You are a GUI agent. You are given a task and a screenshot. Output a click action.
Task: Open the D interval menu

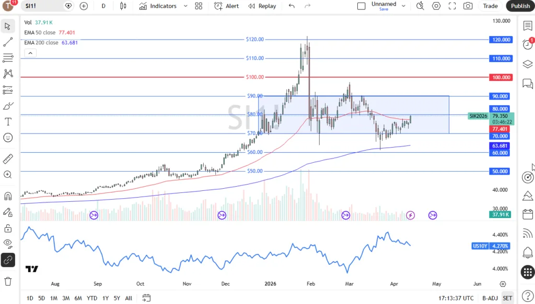(x=103, y=6)
